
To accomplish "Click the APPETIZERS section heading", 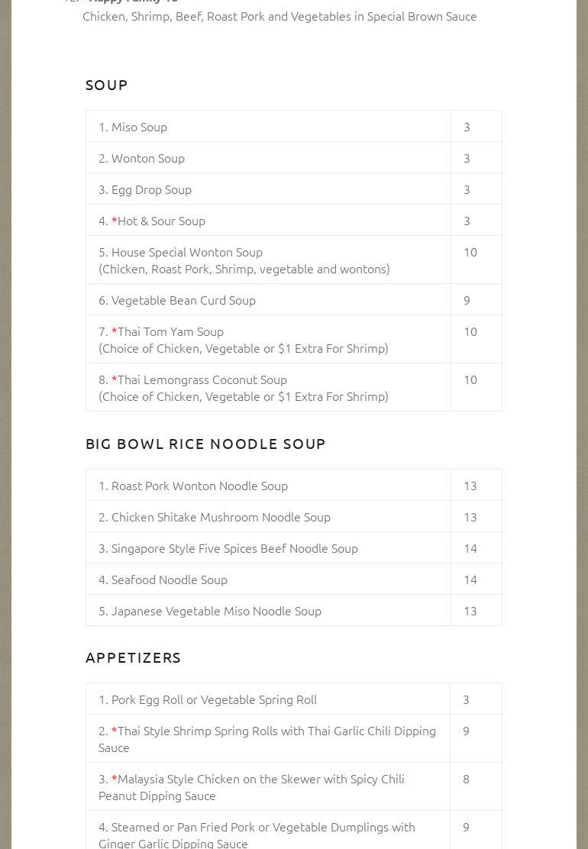I will (x=134, y=657).
